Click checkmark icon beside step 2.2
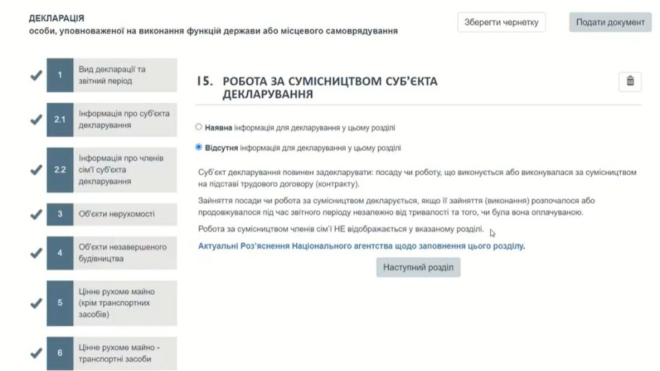The image size is (660, 371). point(36,170)
